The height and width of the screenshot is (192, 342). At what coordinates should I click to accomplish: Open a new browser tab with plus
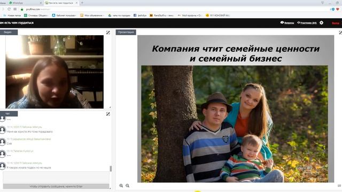pyautogui.click(x=82, y=3)
